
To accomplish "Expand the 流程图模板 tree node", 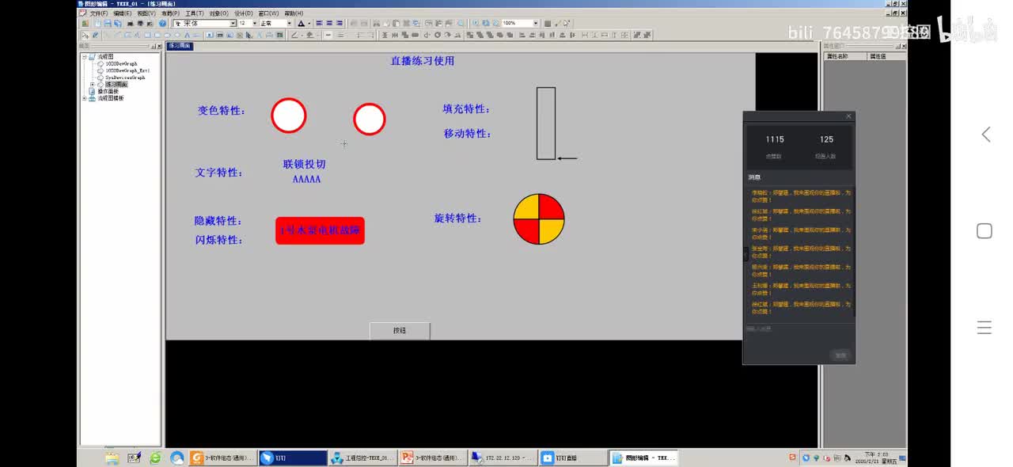I will click(x=85, y=98).
